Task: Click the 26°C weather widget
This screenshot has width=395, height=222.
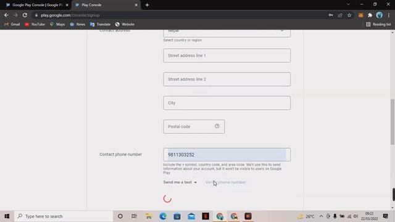Action: click(x=306, y=216)
